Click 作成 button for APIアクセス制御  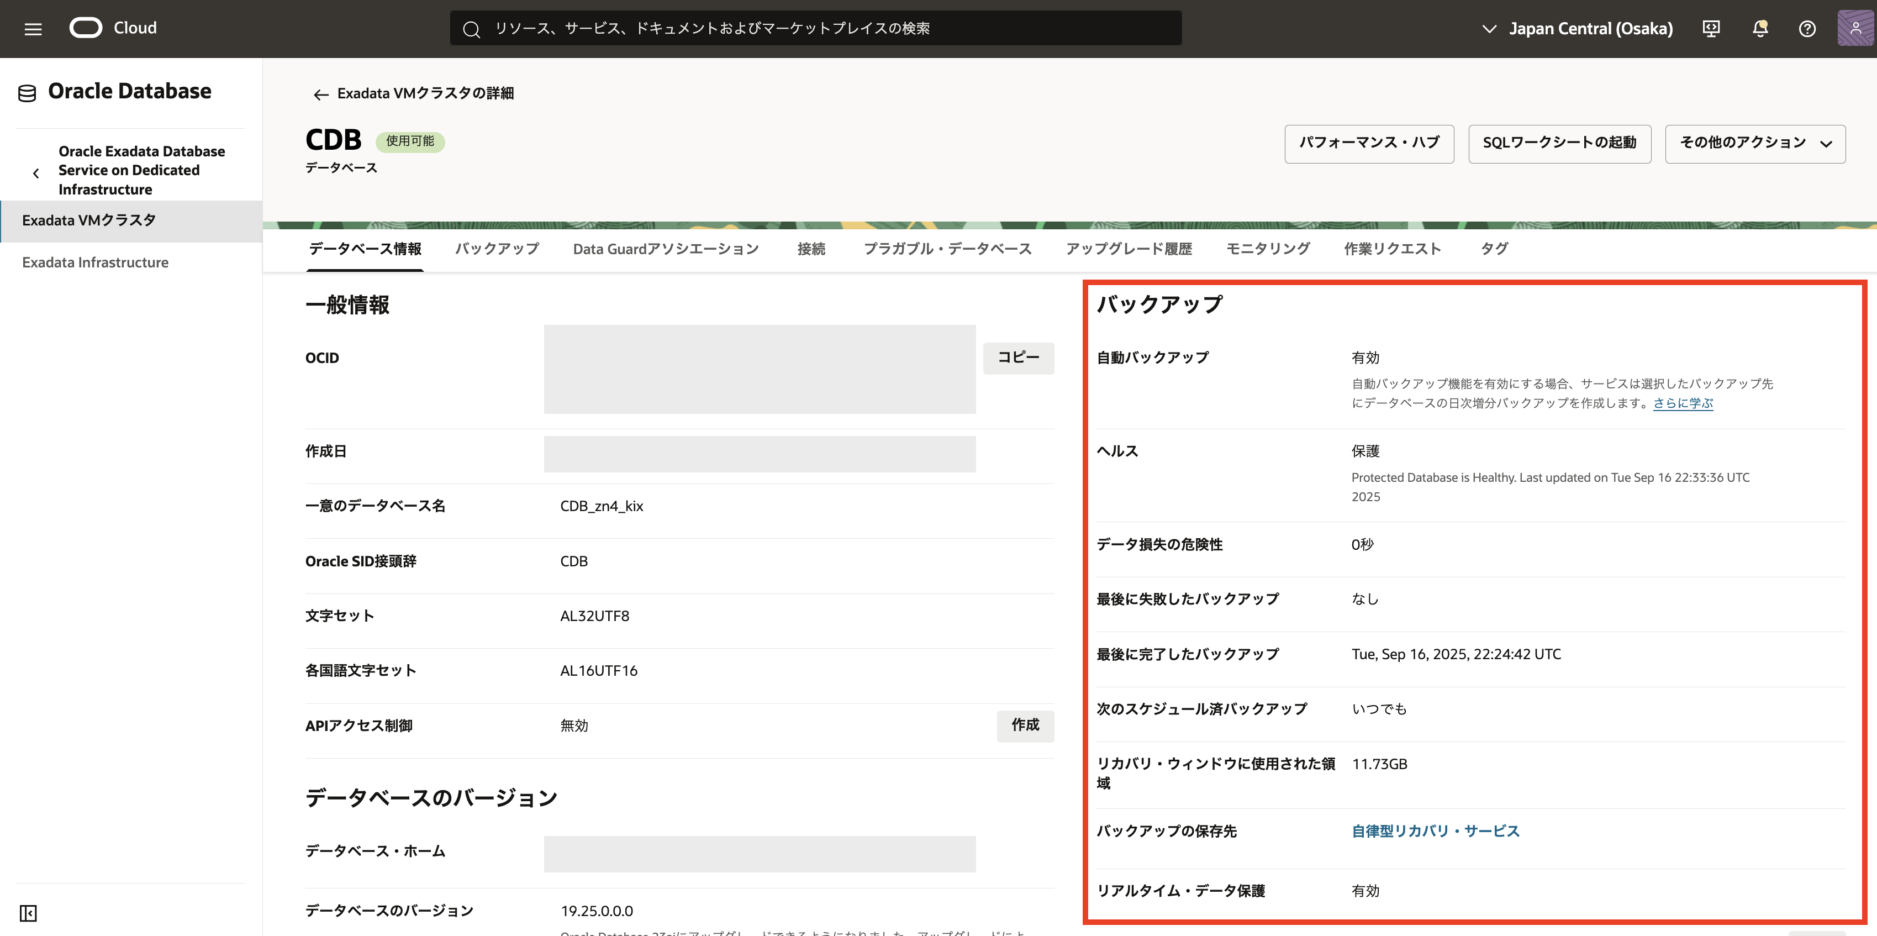(1025, 725)
